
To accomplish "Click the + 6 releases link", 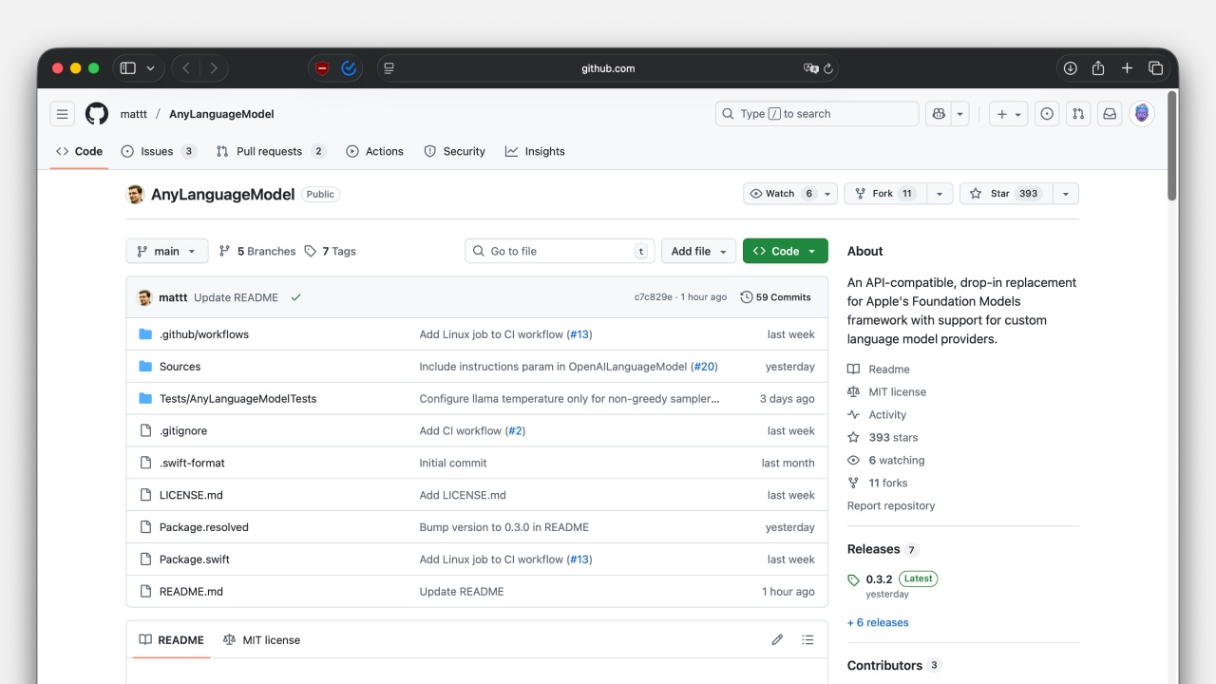I will coord(878,622).
